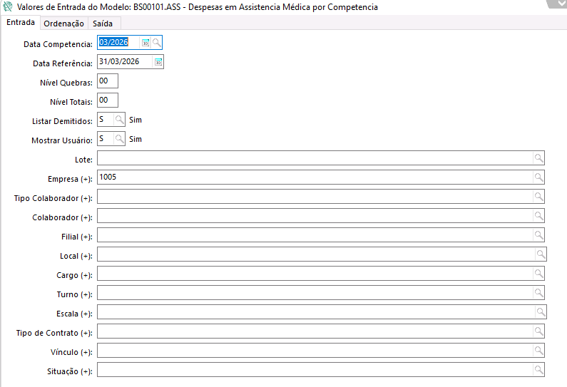The height and width of the screenshot is (387, 567).
Task: Click the Nível Totais input field
Action: 107,100
